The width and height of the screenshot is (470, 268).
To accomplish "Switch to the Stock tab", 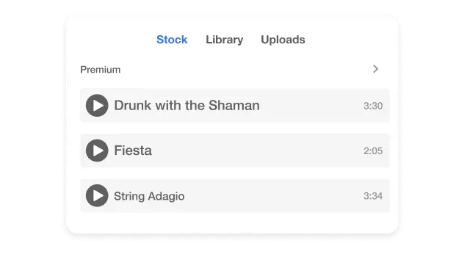I will (x=172, y=40).
